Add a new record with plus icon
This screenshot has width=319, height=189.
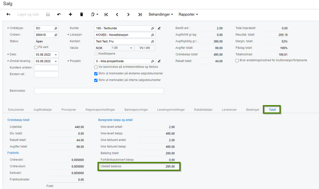click(70, 14)
